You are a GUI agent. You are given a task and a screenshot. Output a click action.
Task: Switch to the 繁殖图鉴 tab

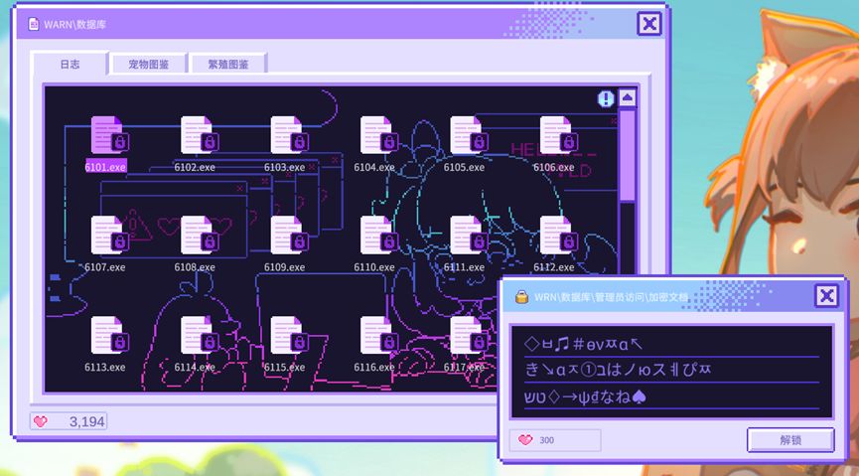[x=227, y=65]
